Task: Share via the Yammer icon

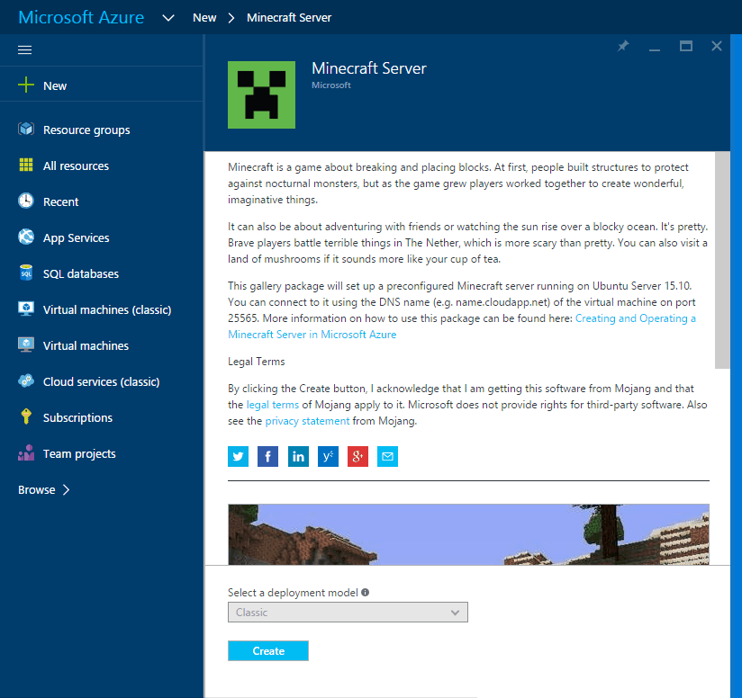Action: [x=328, y=457]
